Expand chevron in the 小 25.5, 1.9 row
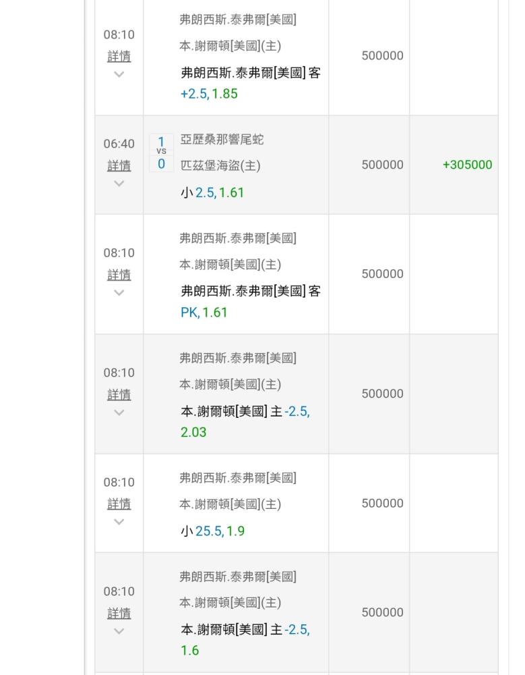525x675 pixels. (x=119, y=522)
